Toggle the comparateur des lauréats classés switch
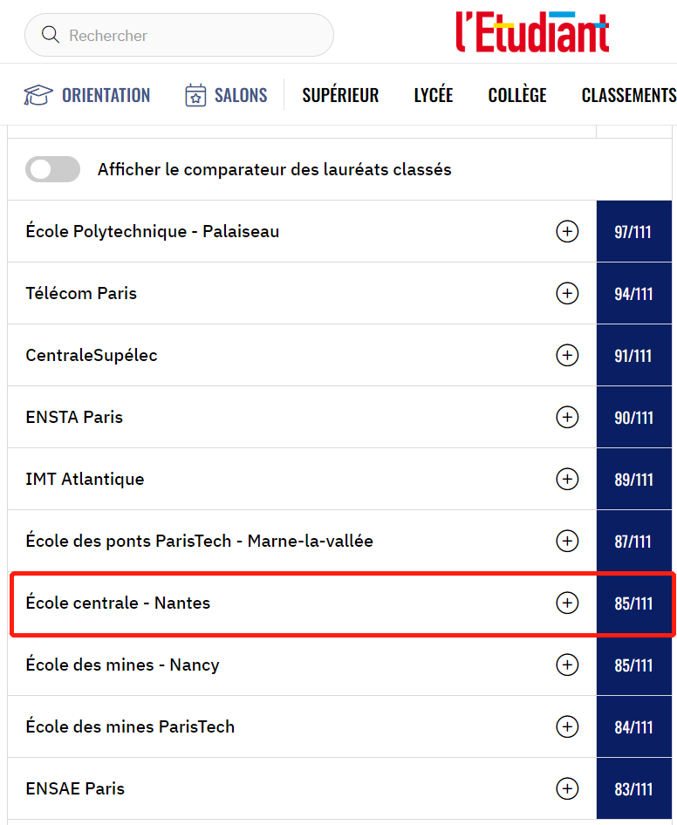 click(x=52, y=169)
